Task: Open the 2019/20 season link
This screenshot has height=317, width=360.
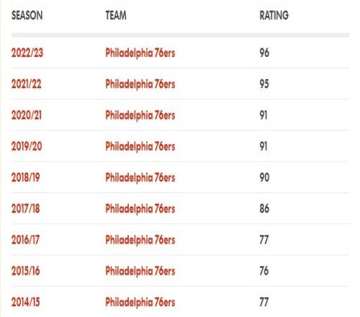Action: click(x=27, y=146)
